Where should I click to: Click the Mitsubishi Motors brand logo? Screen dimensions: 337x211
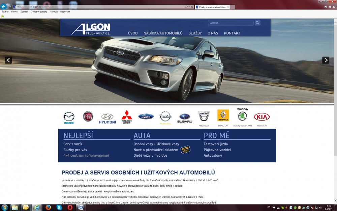click(127, 117)
